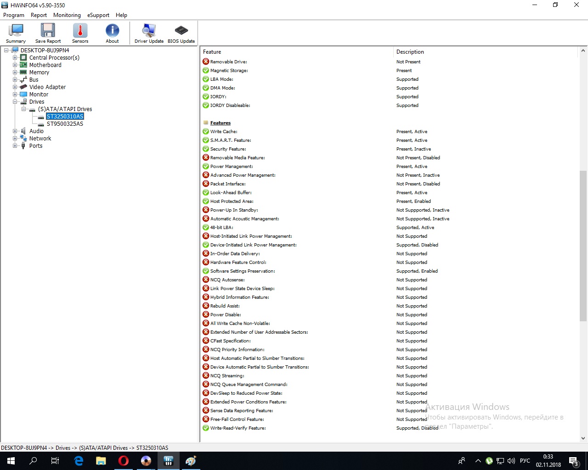588x470 pixels.
Task: Click the Save Report floppy icon
Action: click(x=48, y=33)
